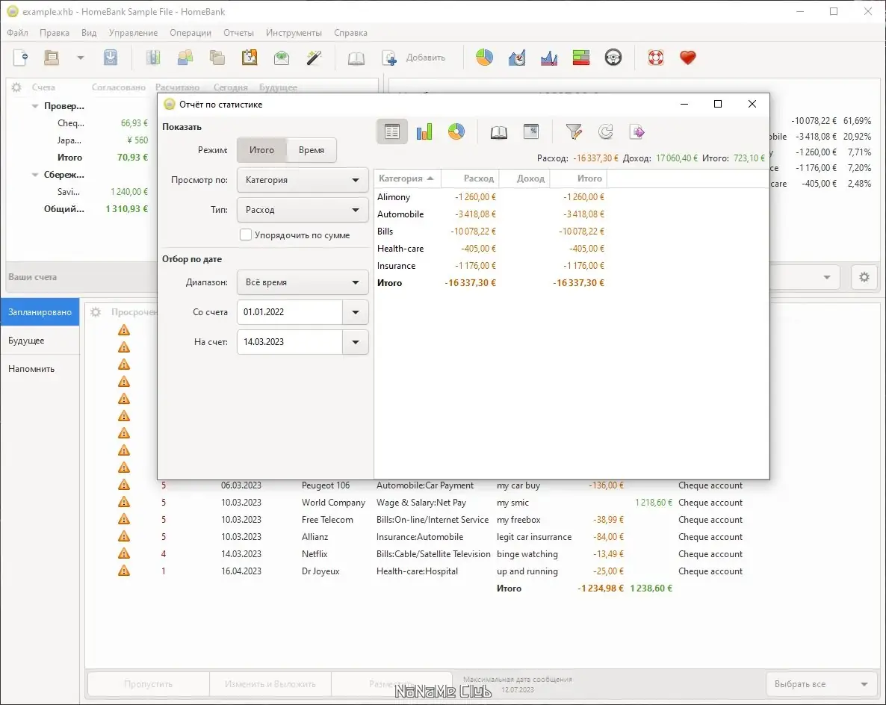Switch to the 'Будущее' tab
The width and height of the screenshot is (886, 705).
coord(40,341)
